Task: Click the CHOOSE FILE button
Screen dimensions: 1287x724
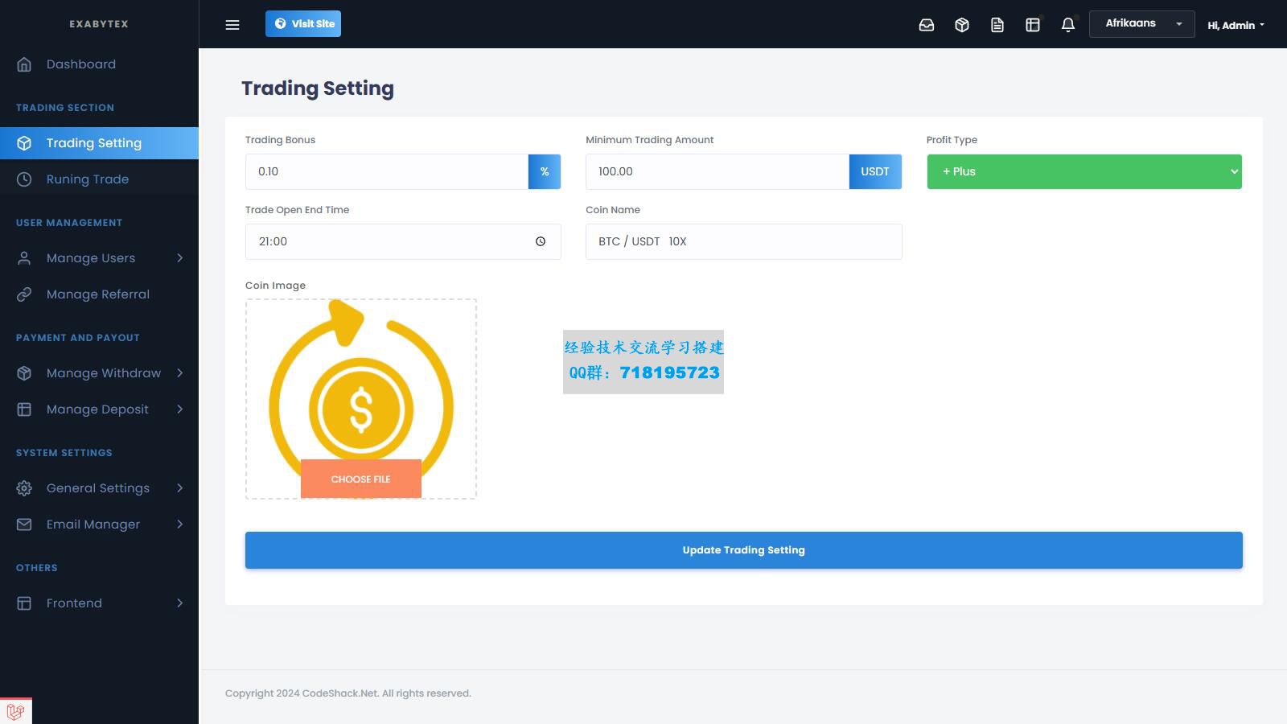Action: (361, 479)
